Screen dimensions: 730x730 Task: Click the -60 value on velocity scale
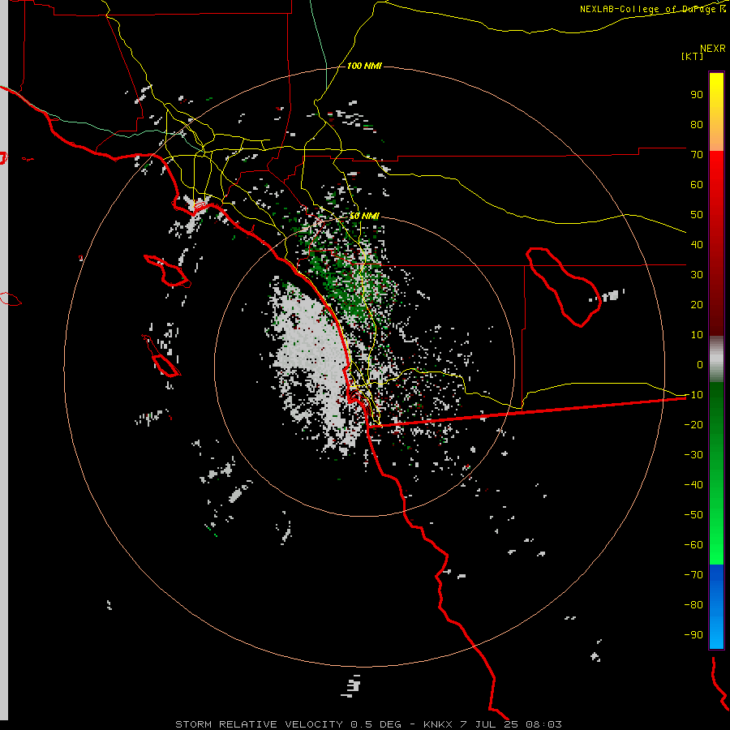point(693,545)
